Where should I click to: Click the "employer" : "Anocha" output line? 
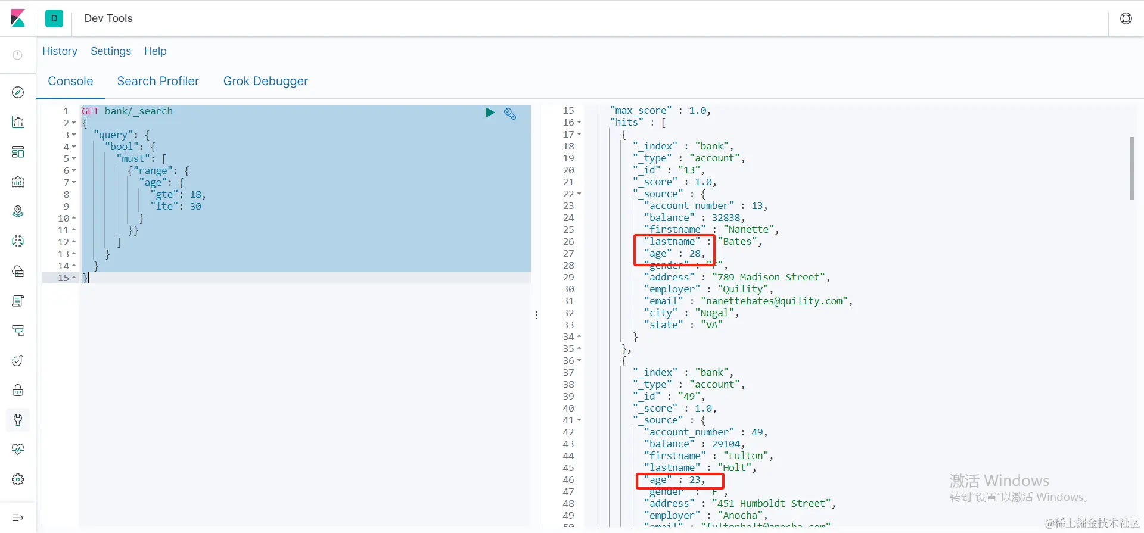click(x=705, y=516)
